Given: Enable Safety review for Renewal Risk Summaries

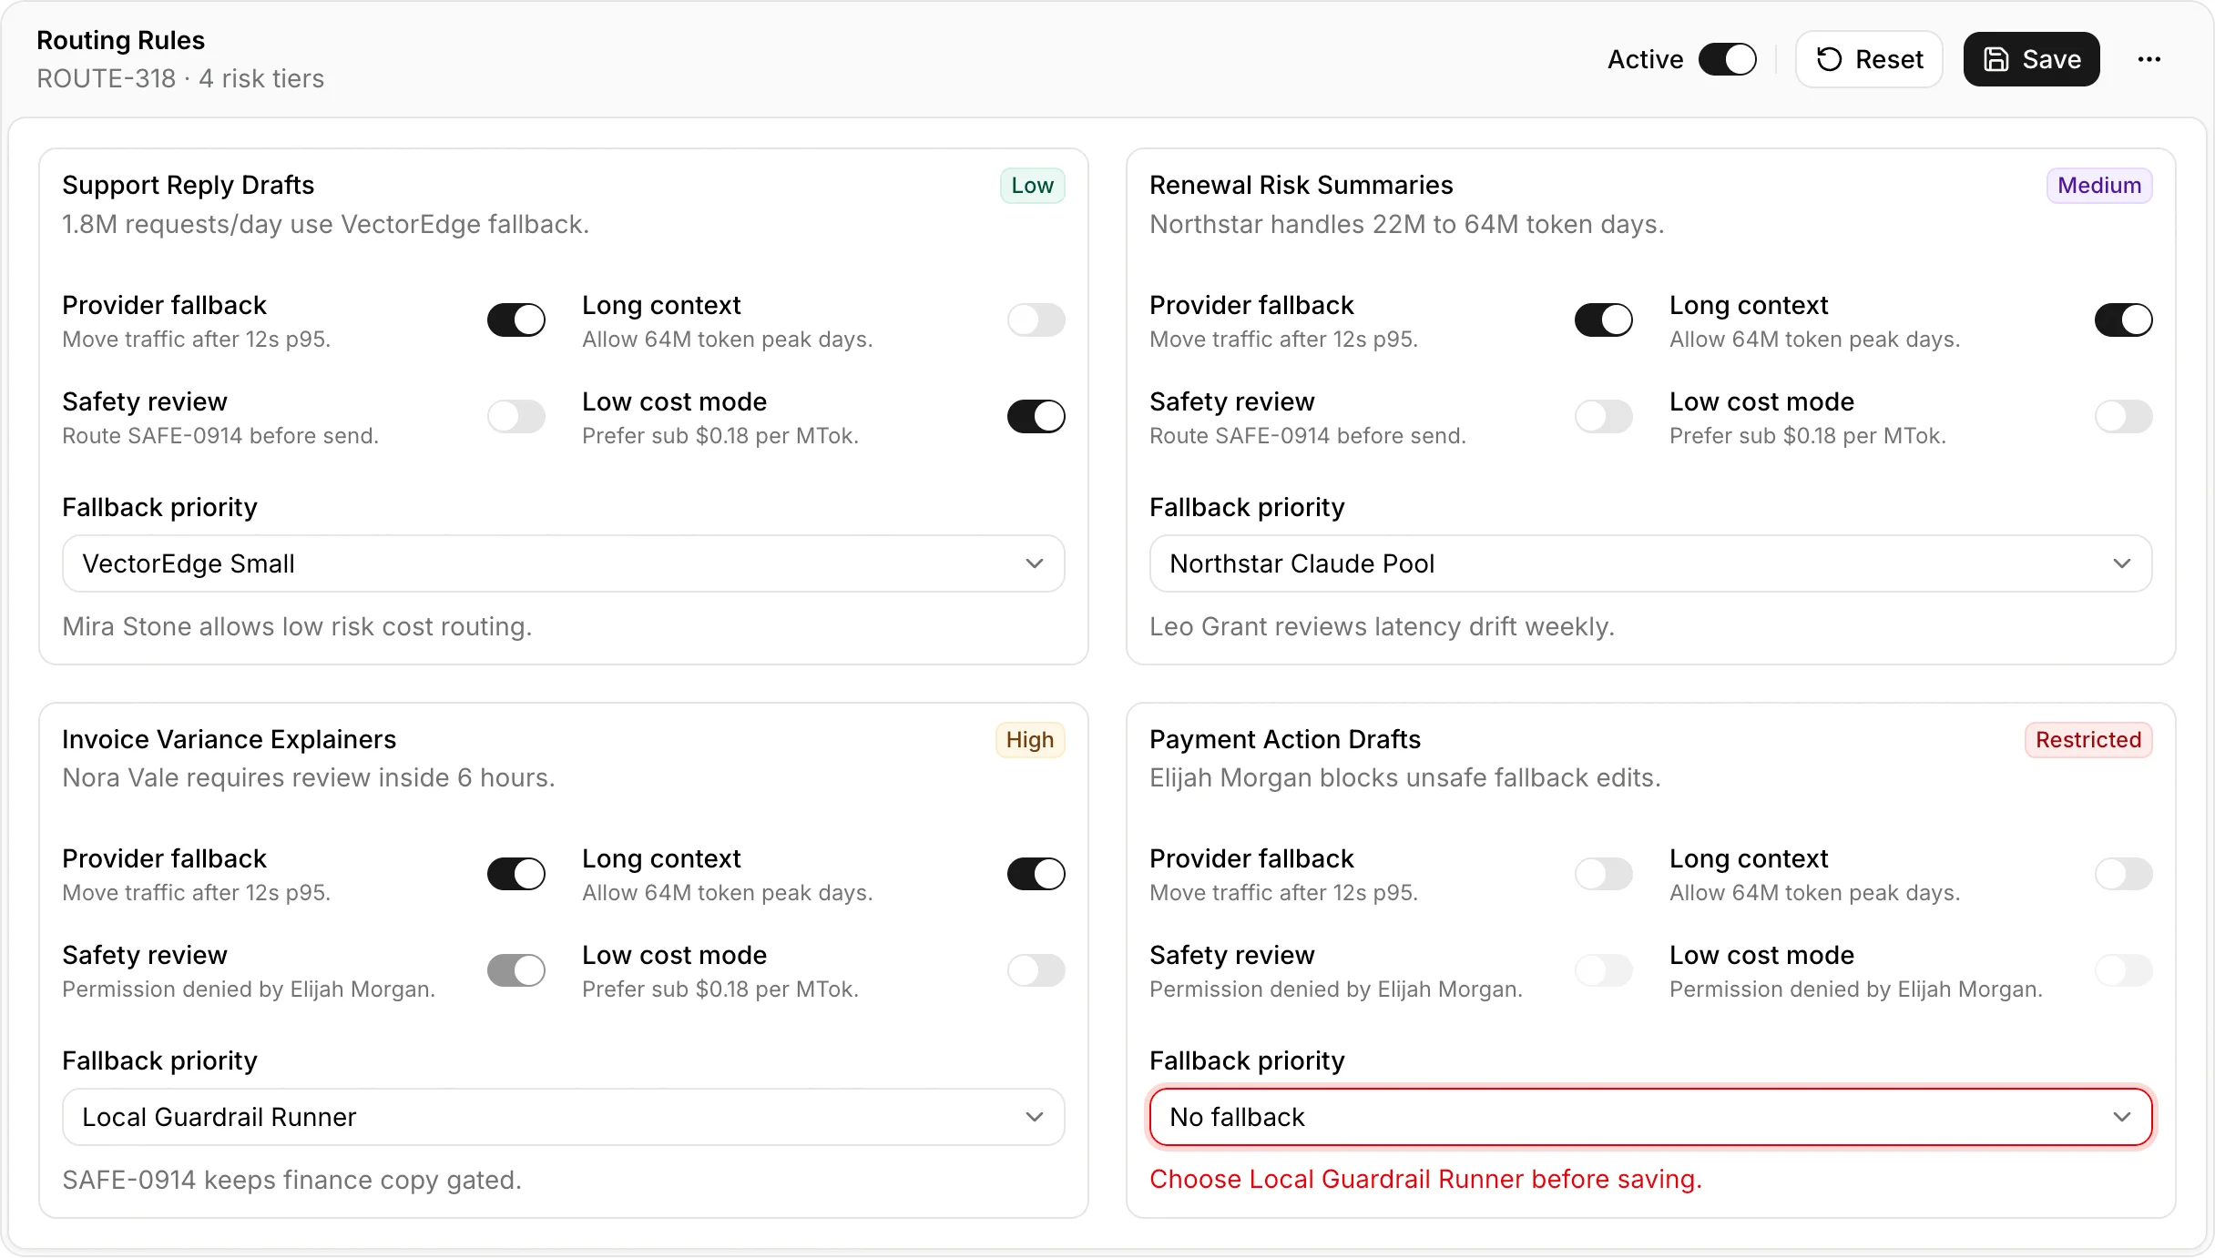Looking at the screenshot, I should click(x=1604, y=417).
